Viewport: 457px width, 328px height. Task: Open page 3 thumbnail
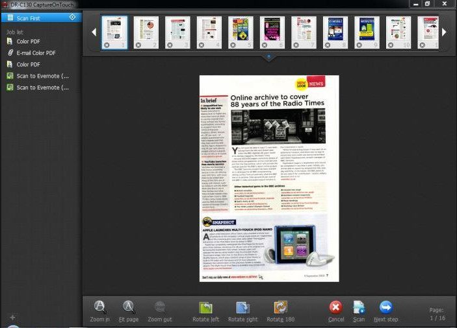177,30
